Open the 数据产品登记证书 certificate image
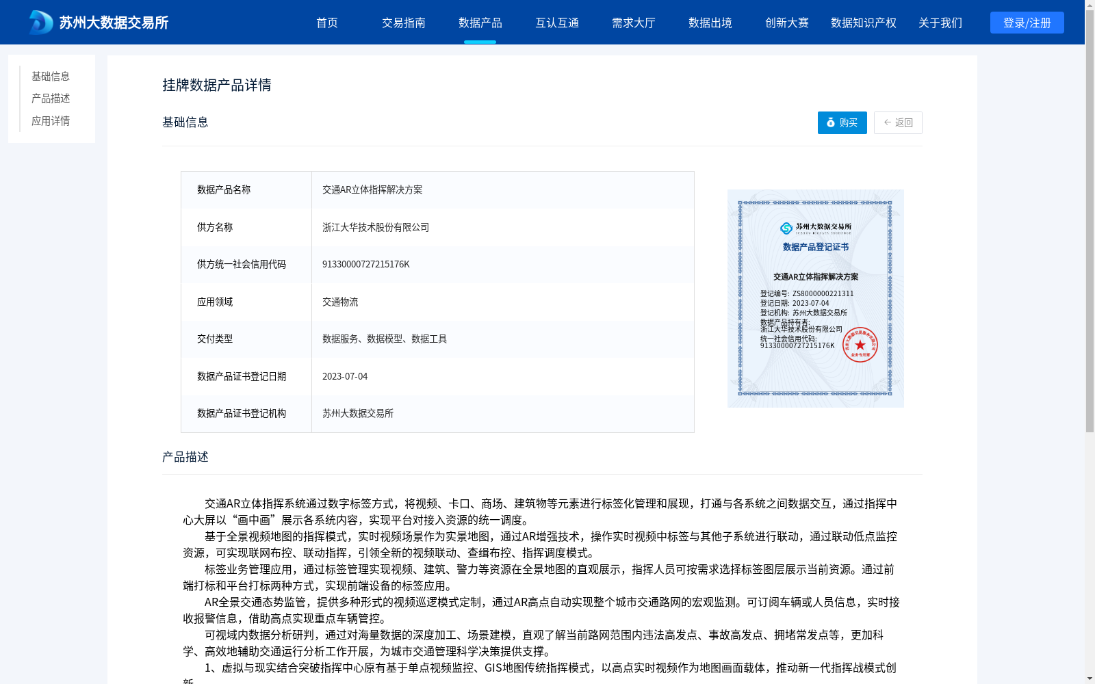The width and height of the screenshot is (1095, 684). [x=816, y=298]
